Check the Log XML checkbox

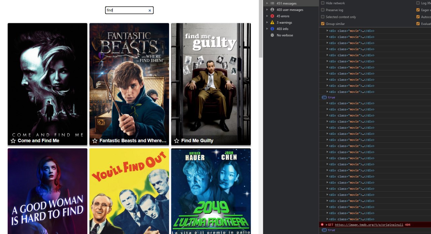click(x=418, y=3)
